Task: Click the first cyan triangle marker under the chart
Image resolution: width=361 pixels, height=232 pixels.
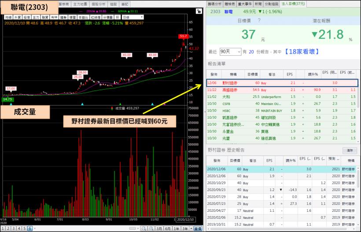Action: [11, 104]
